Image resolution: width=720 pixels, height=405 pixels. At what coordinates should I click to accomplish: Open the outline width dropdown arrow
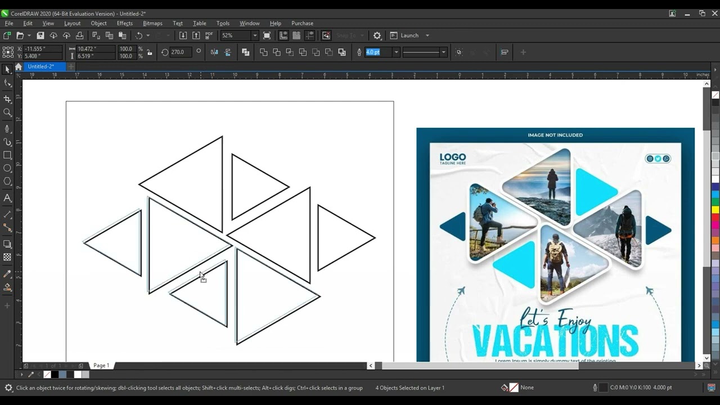(396, 52)
